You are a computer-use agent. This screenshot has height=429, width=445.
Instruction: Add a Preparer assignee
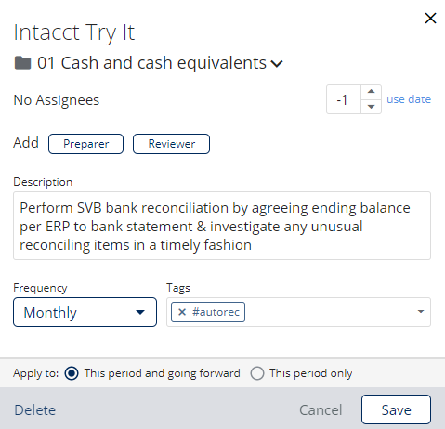85,144
